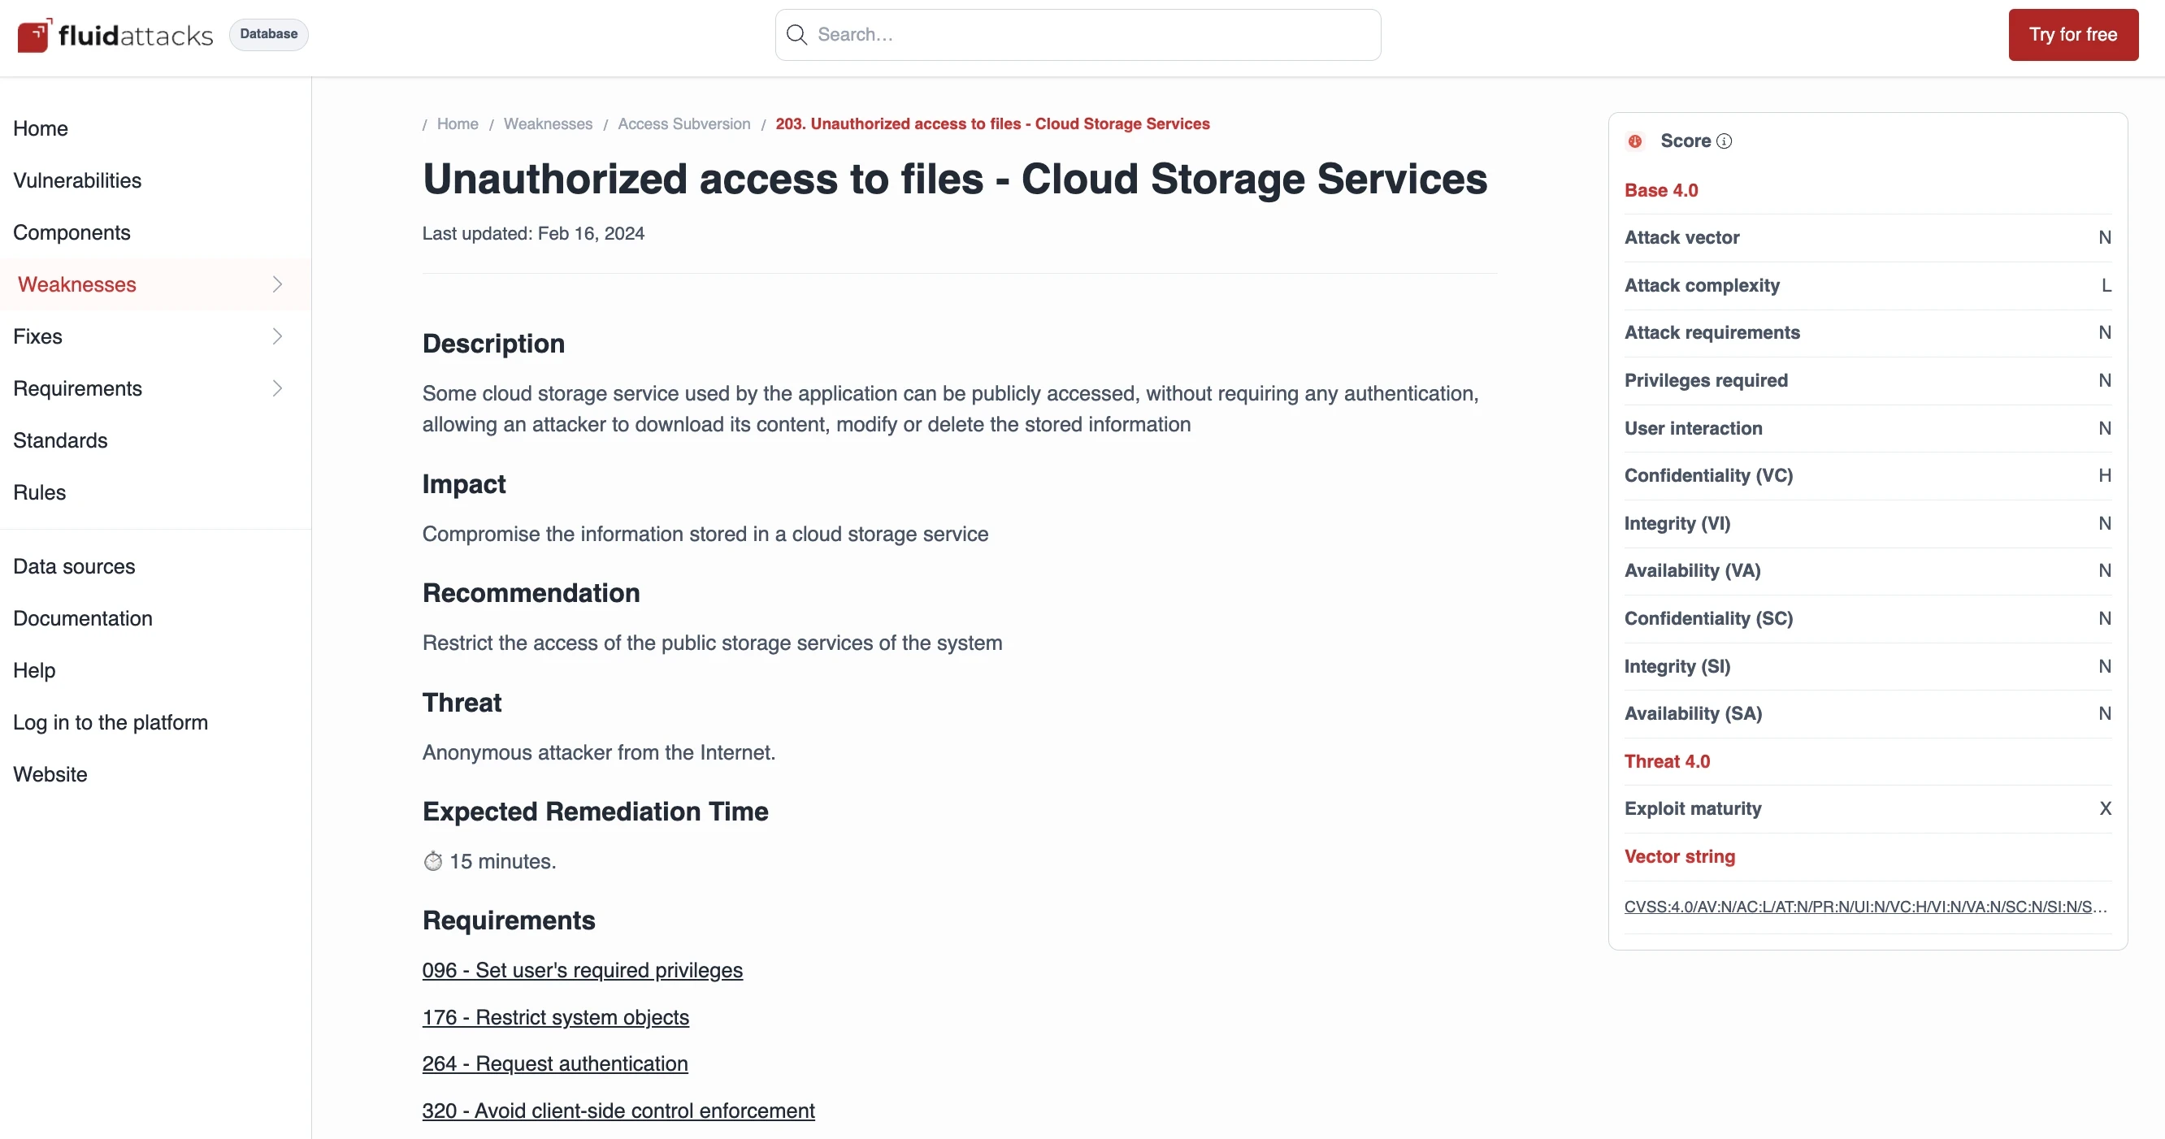The width and height of the screenshot is (2165, 1139).
Task: Select Weaknesses in the sidebar
Action: [x=155, y=284]
